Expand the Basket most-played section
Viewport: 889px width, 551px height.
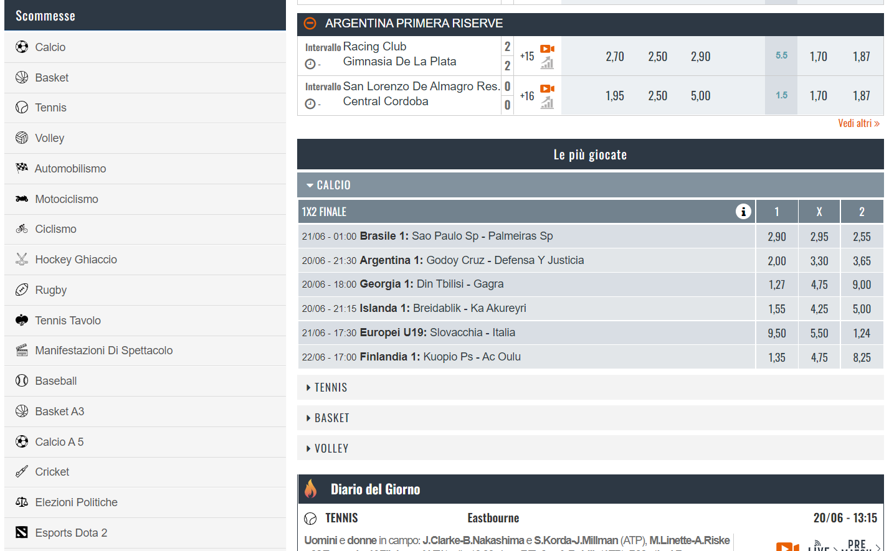590,418
